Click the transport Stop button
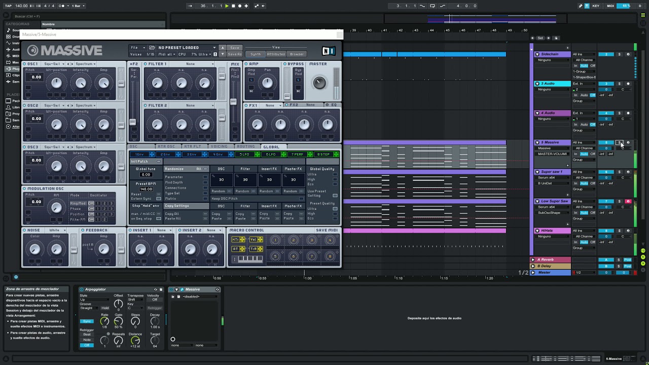Viewport: 649px width, 365px height. 233,6
